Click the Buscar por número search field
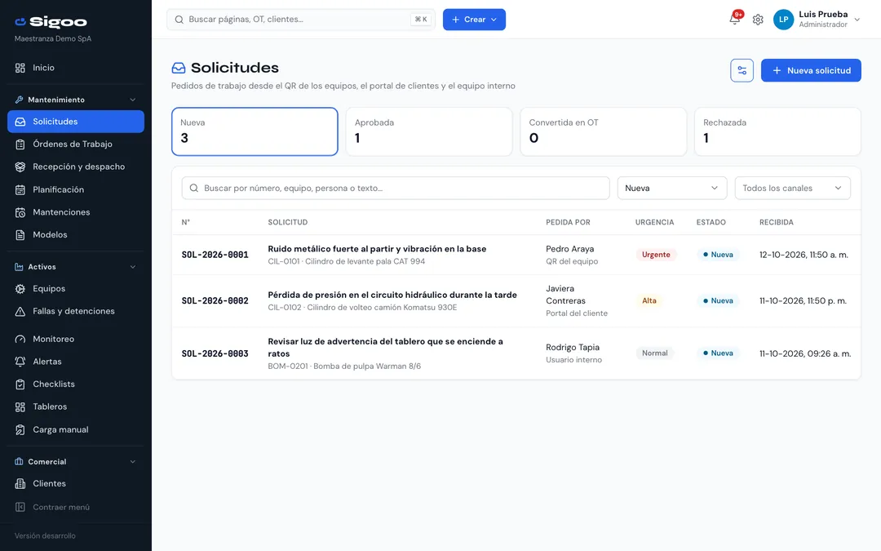The width and height of the screenshot is (881, 551). pos(396,189)
